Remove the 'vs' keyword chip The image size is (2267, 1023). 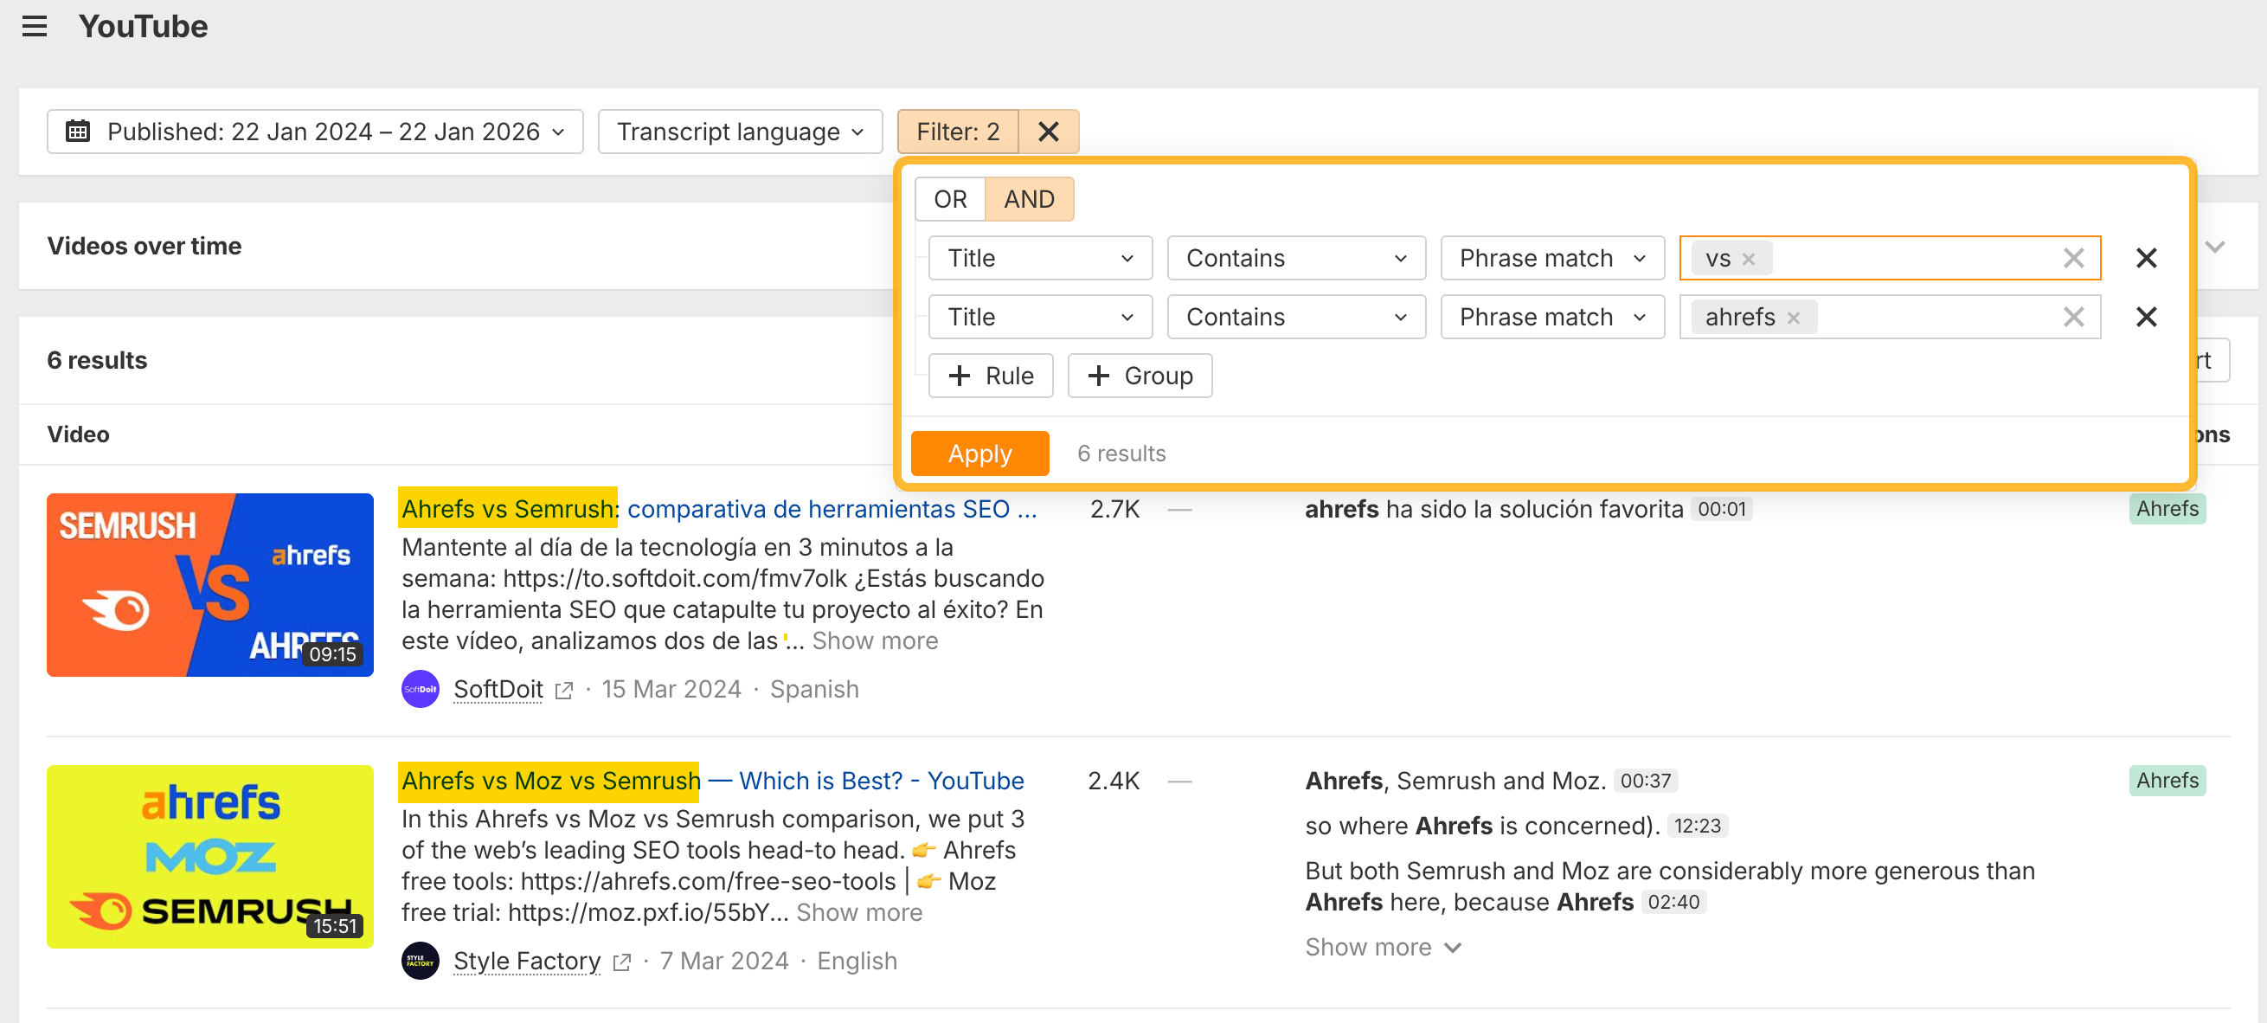1749,259
